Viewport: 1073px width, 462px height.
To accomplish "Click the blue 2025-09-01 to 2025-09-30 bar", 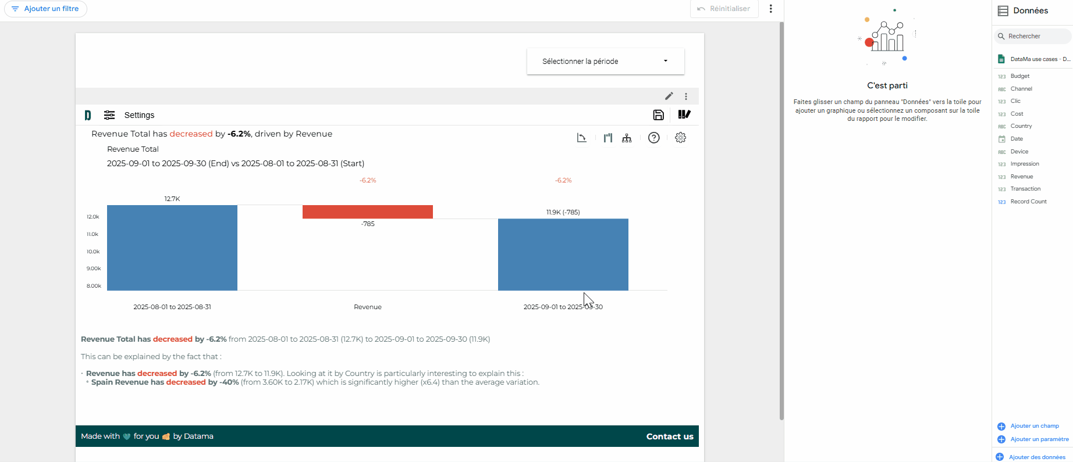I will [563, 255].
